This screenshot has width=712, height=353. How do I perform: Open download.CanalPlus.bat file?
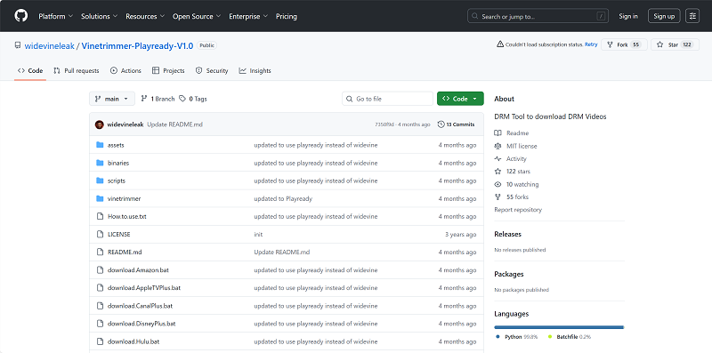coord(140,306)
